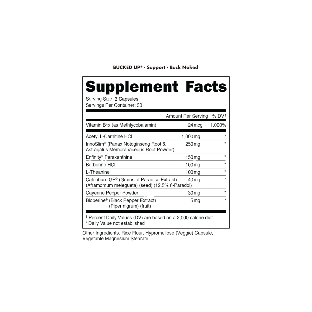This screenshot has width=312, height=312.
Task: Click the Percent Daily Values footnote
Action: 149,218
